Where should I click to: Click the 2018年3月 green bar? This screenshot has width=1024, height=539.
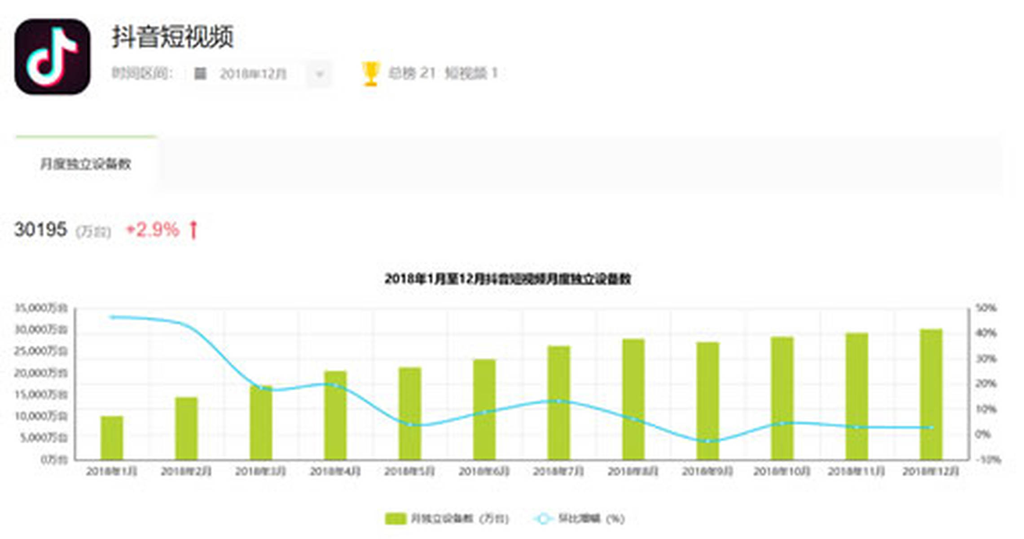click(261, 423)
